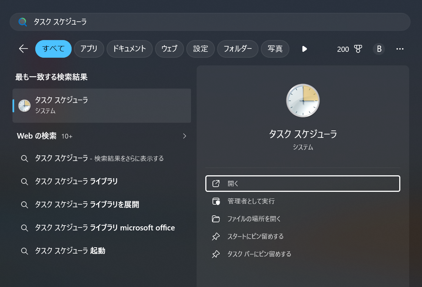The image size is (422, 287).
Task: Click the open-external icon next to 開く
Action: coord(216,183)
